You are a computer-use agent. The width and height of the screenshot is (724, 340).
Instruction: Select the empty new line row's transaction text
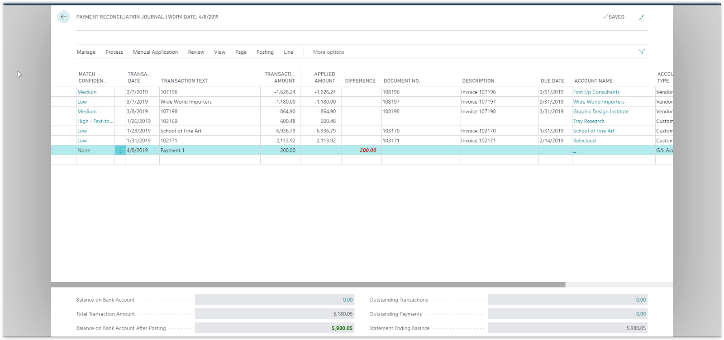tap(210, 160)
